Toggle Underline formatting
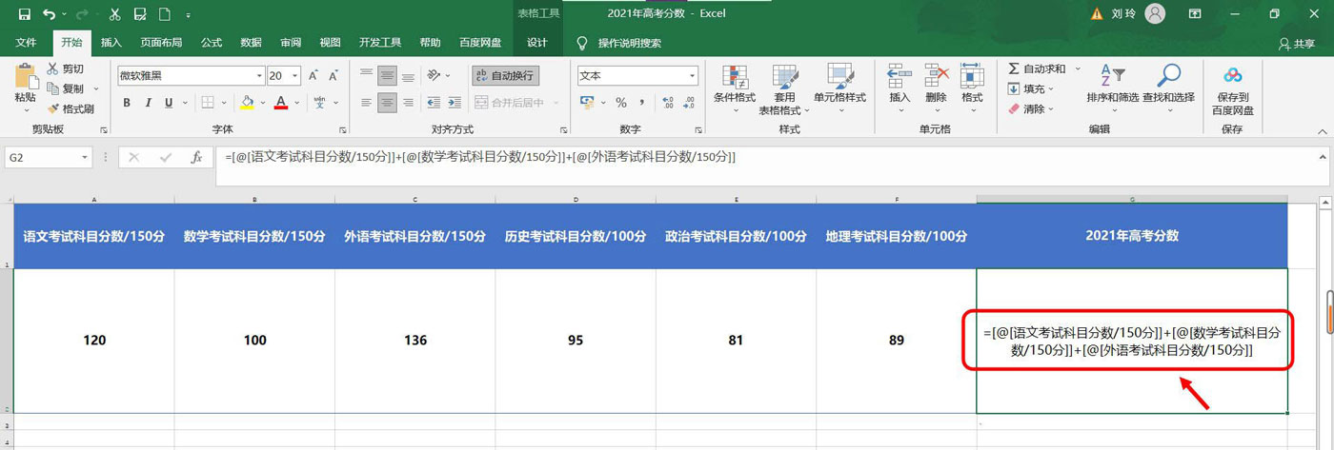 169,103
